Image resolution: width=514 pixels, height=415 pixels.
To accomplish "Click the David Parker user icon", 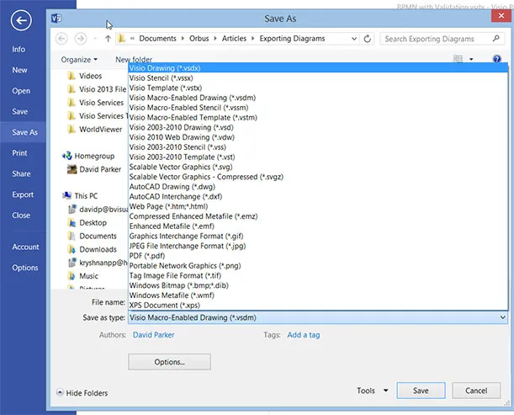I will (x=72, y=169).
